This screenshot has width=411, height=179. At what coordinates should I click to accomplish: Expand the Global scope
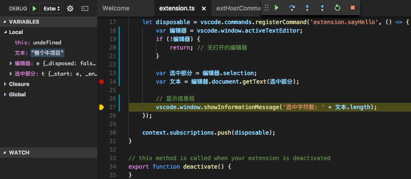[x=5, y=94]
